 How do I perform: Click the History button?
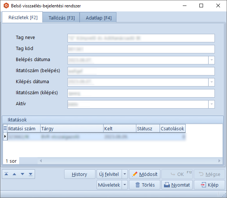point(79,174)
